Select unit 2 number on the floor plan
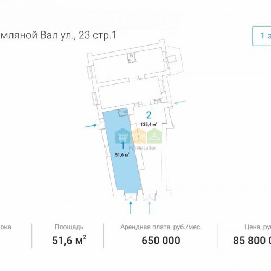271x271 pixels. pyautogui.click(x=149, y=115)
